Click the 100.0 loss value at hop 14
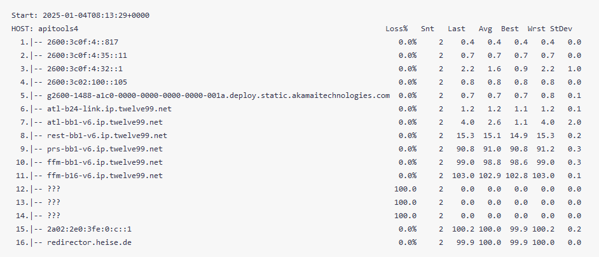 coord(405,216)
